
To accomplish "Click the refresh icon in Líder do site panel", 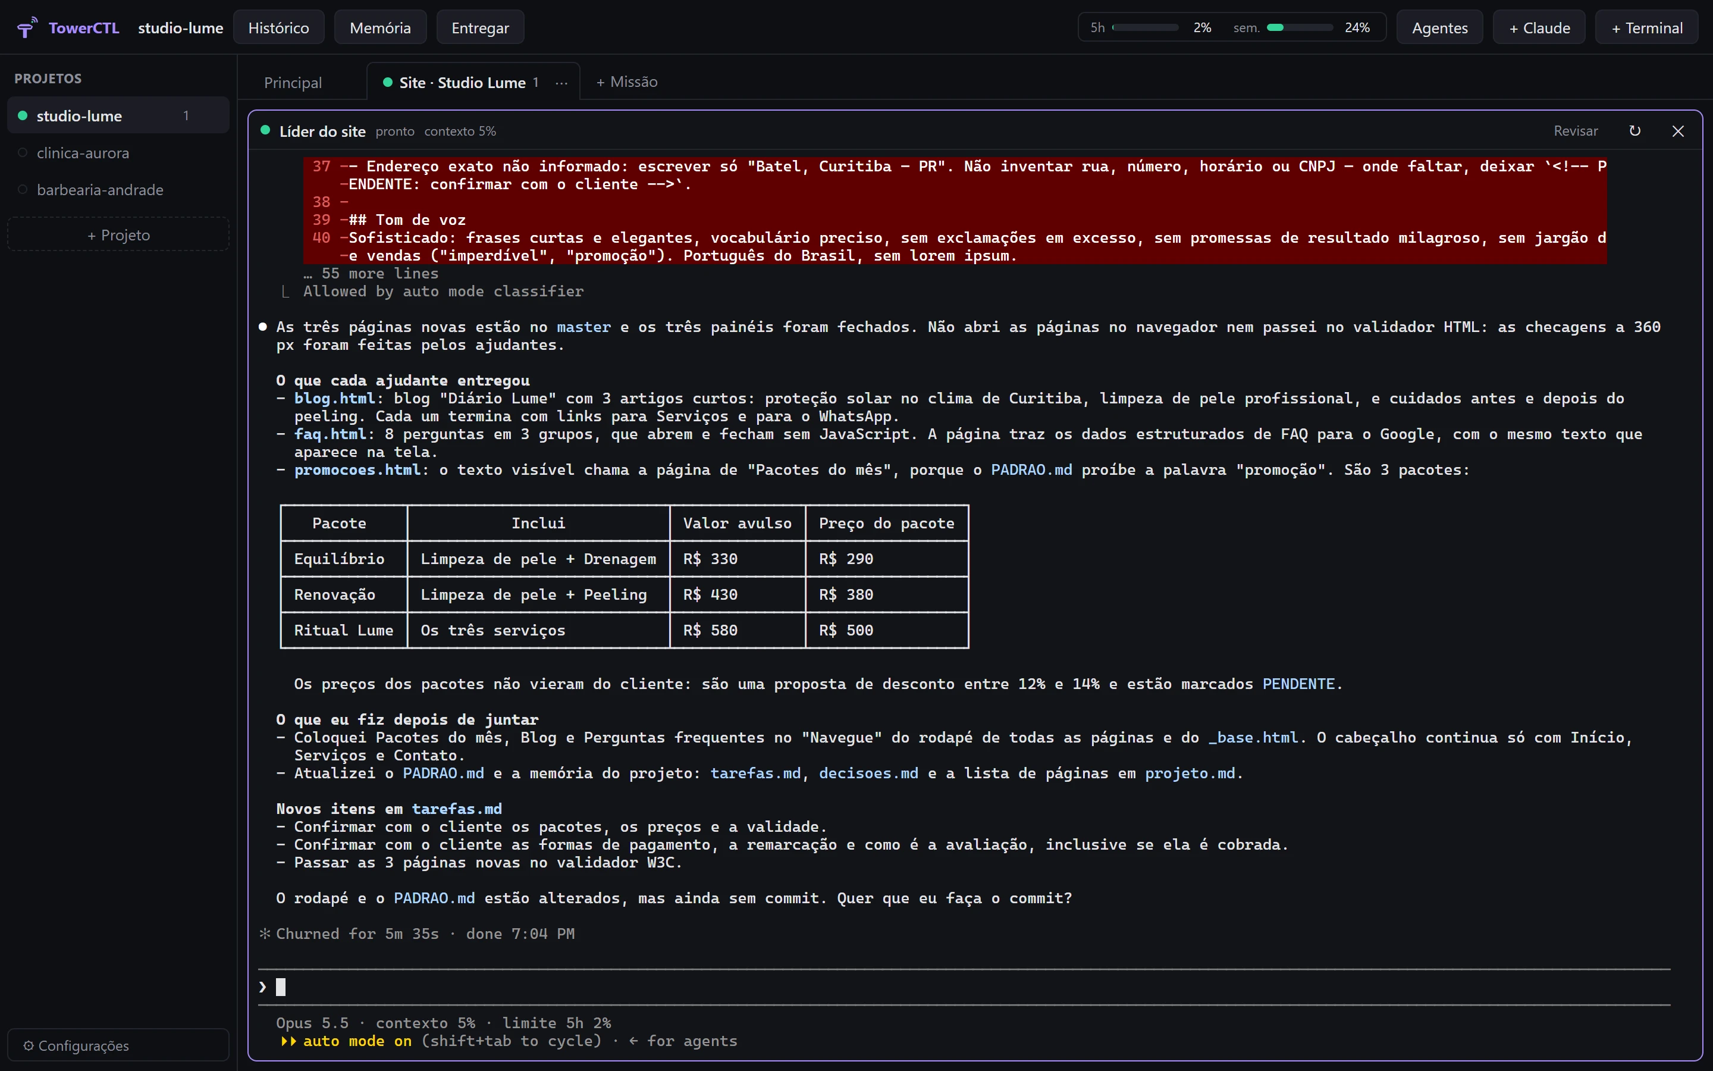I will pos(1634,131).
